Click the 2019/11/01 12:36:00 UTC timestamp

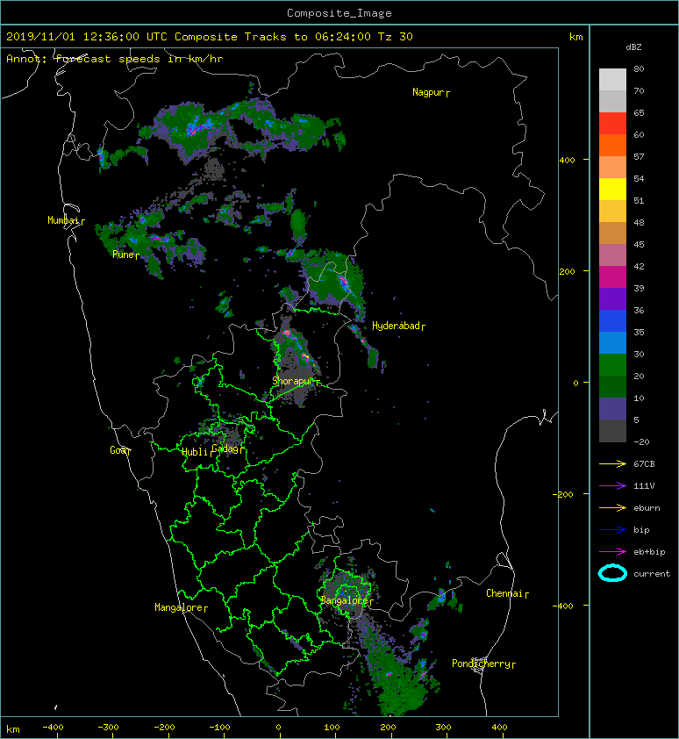(x=87, y=37)
